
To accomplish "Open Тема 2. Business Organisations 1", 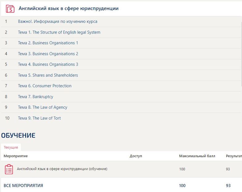I will tap(48, 43).
